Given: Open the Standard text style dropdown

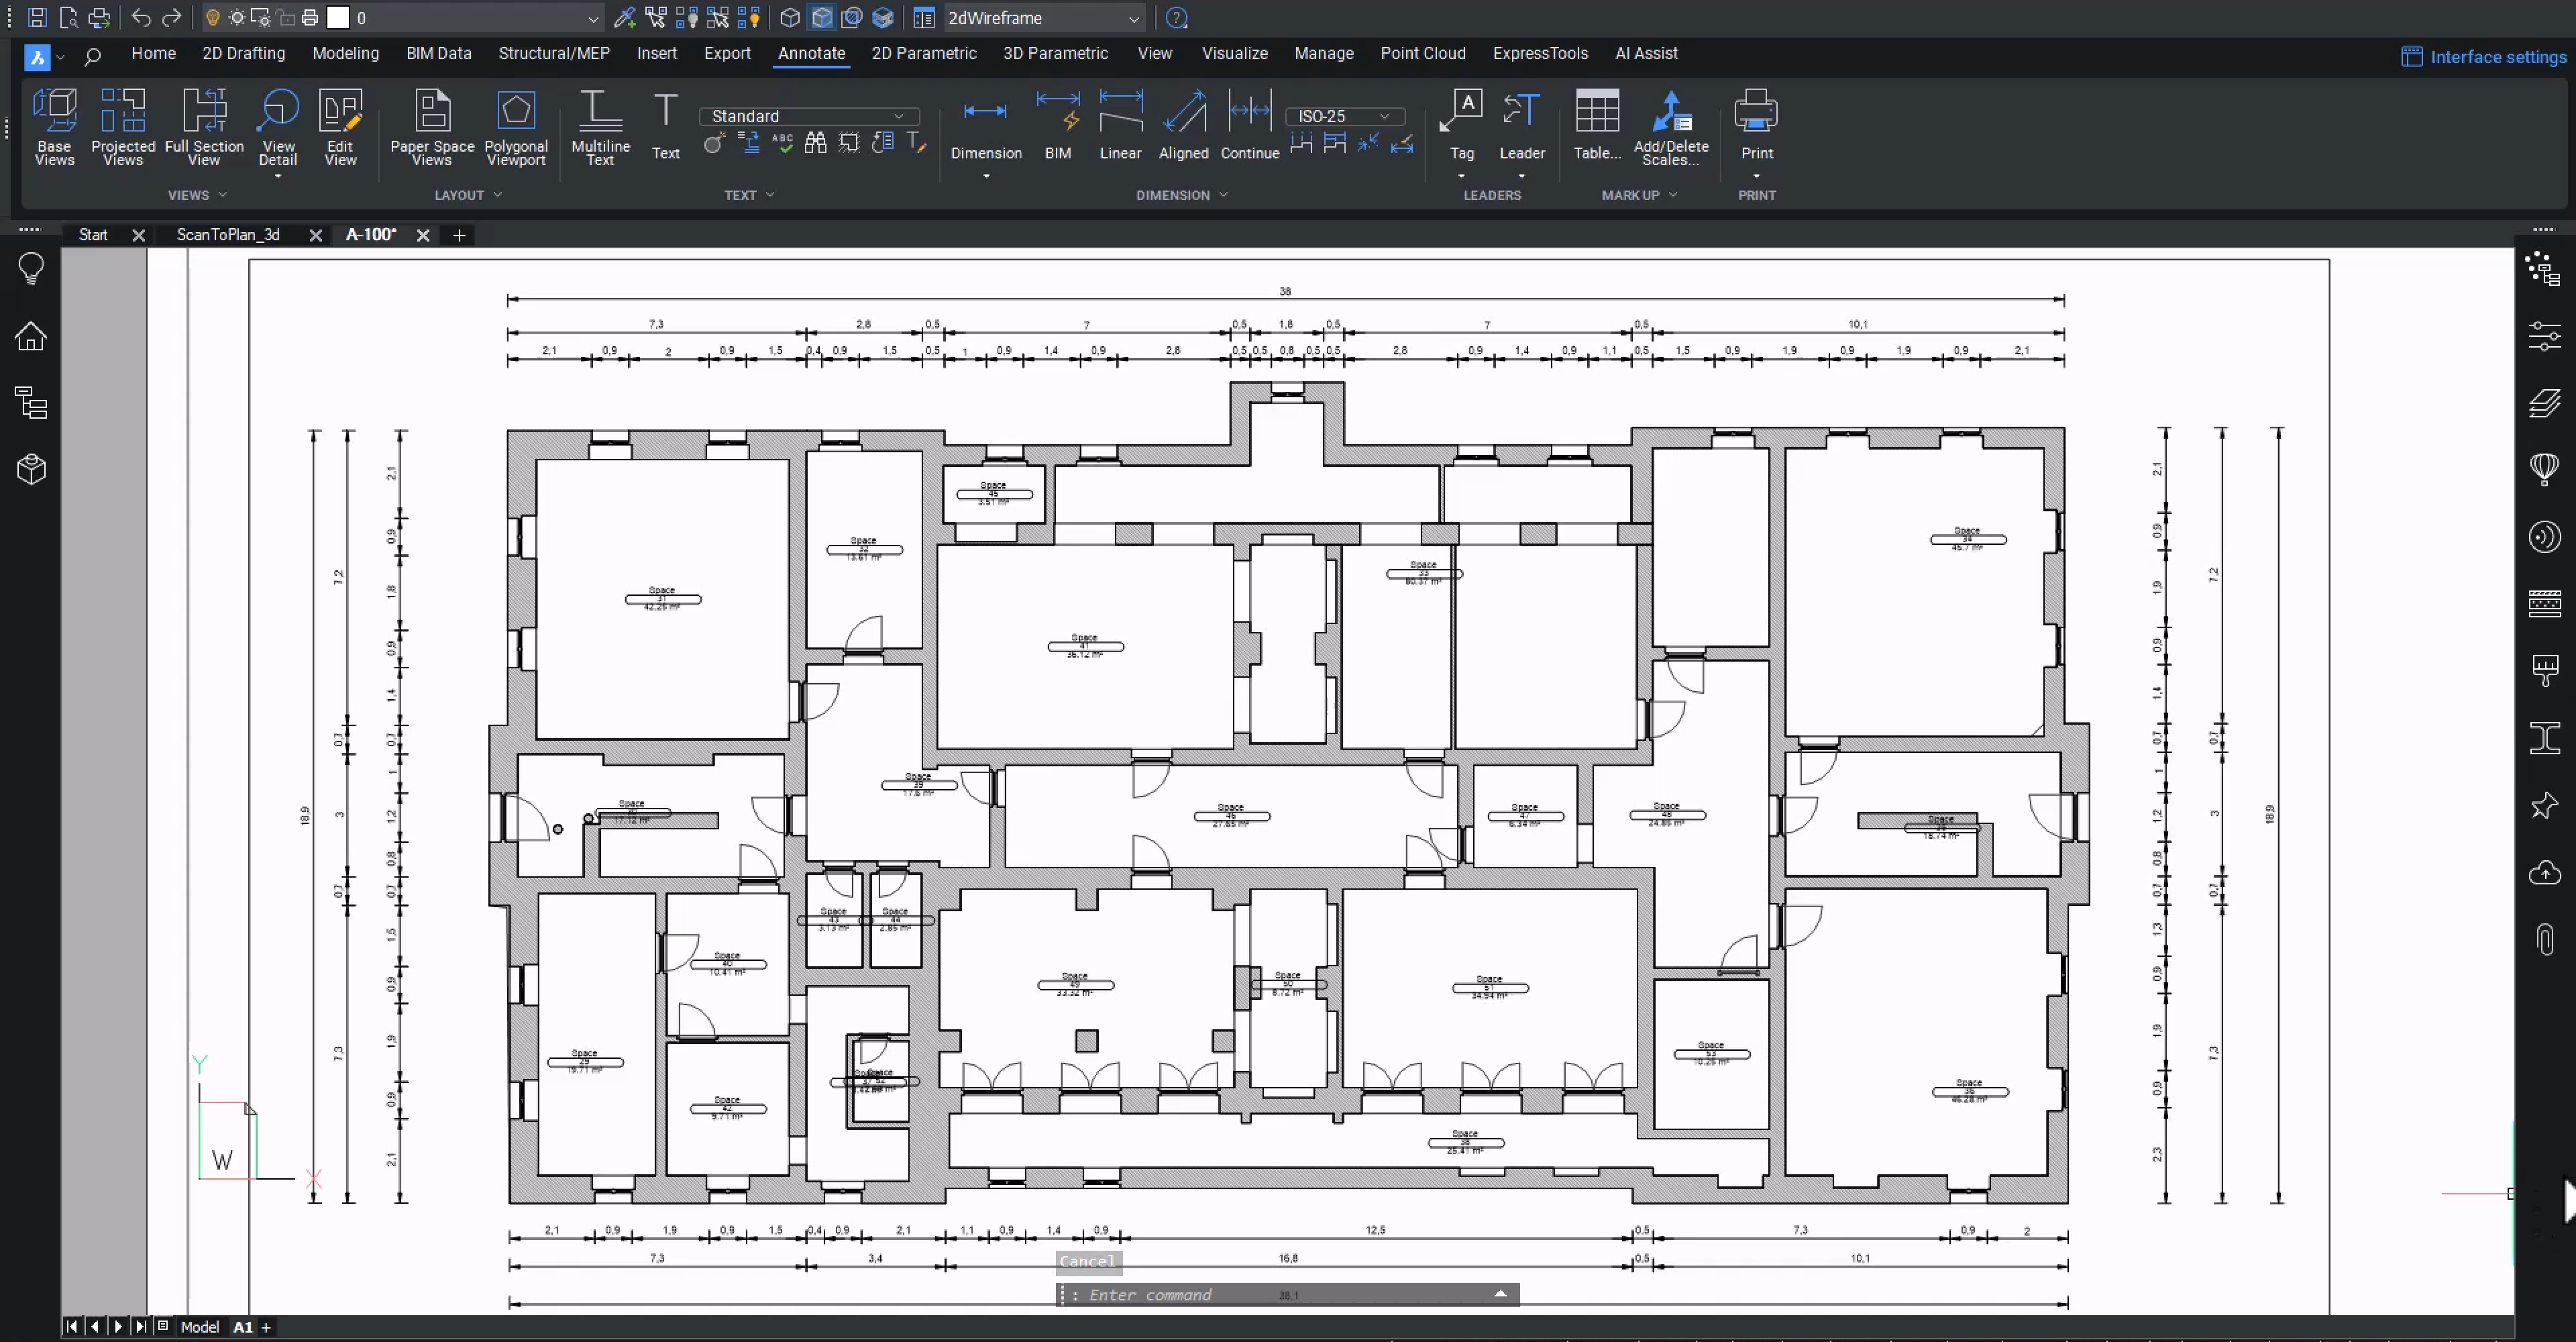Looking at the screenshot, I should click(x=808, y=116).
